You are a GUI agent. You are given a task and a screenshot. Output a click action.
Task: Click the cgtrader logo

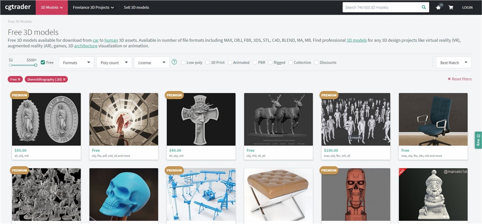click(18, 7)
